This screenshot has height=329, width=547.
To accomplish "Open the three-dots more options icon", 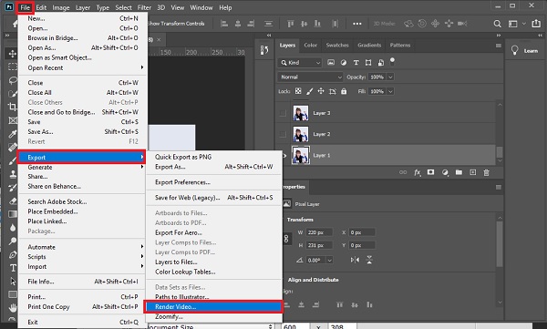I will point(356,24).
